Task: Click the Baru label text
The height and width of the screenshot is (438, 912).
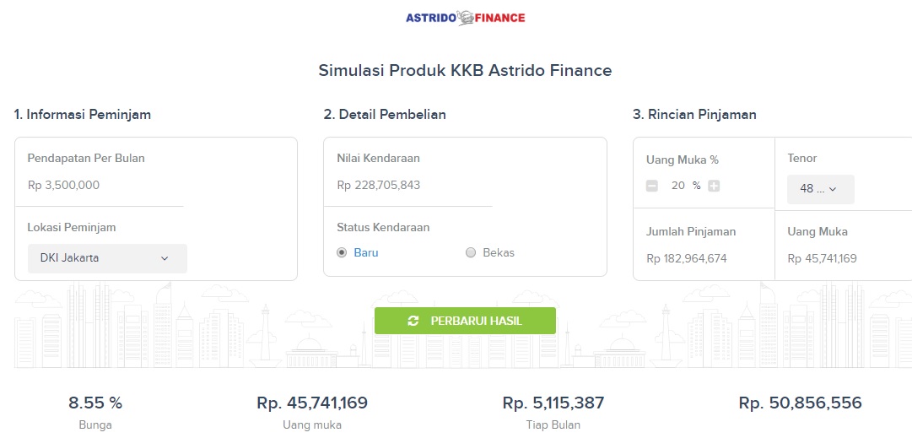Action: click(x=366, y=253)
